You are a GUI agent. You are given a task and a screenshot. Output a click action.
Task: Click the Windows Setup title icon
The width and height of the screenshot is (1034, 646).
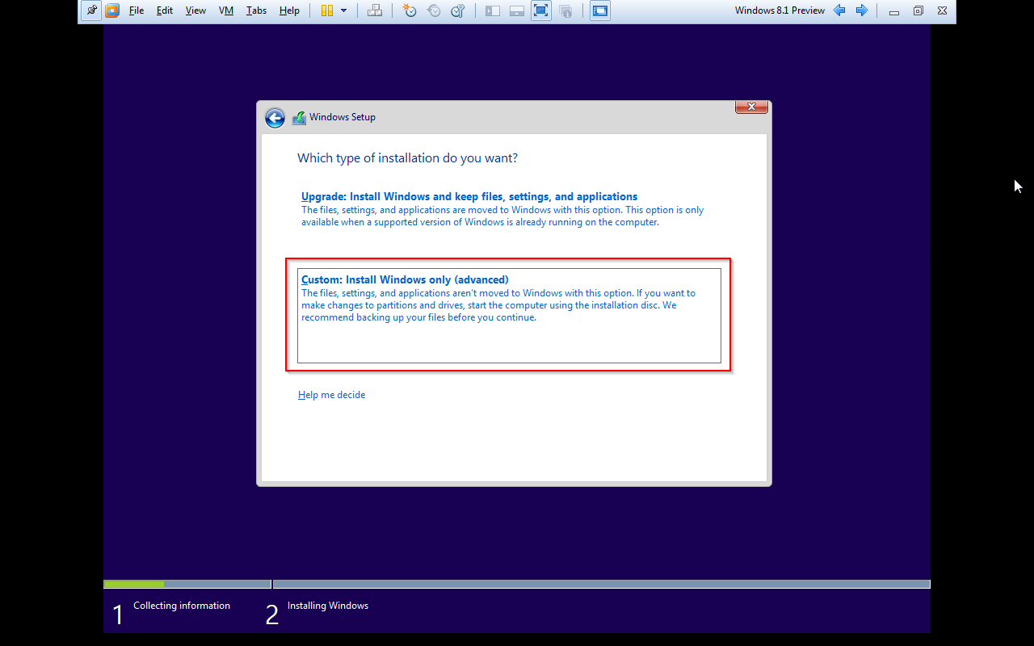pos(299,117)
